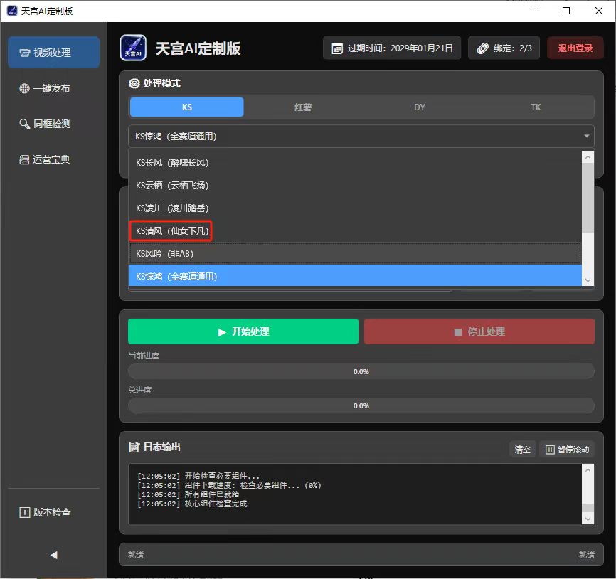Click the left 就绪 status bar text
Screen dimensions: 616x579
pos(136,555)
